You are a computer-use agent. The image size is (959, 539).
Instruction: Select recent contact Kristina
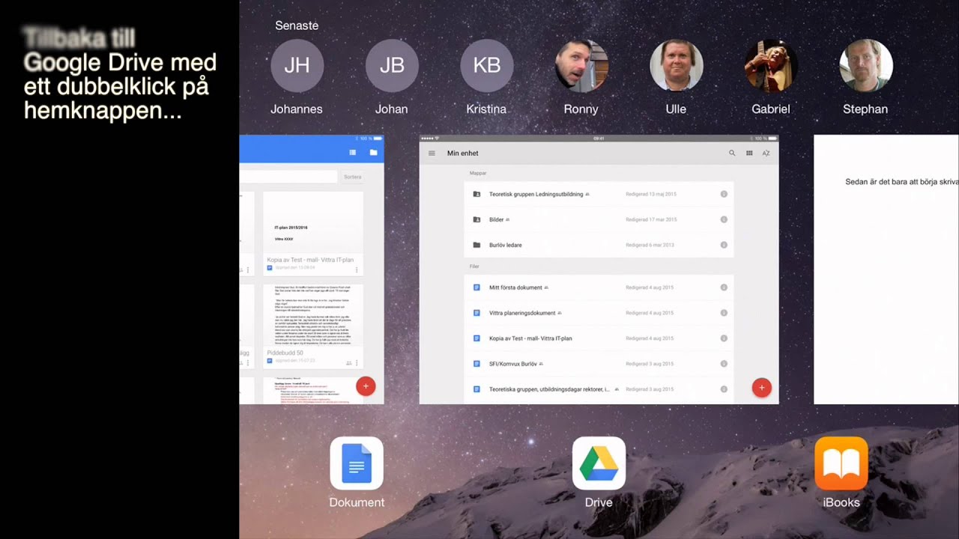tap(487, 66)
